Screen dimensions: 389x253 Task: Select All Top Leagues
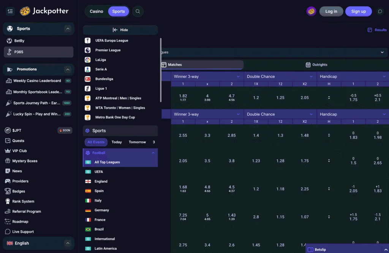tap(120, 162)
